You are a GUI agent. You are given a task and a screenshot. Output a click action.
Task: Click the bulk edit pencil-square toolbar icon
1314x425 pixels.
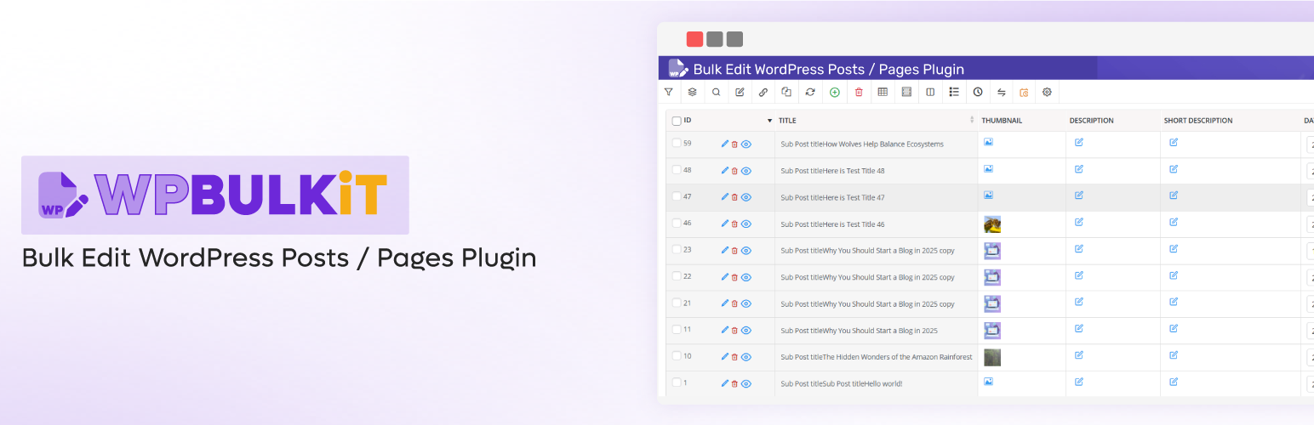tap(740, 92)
